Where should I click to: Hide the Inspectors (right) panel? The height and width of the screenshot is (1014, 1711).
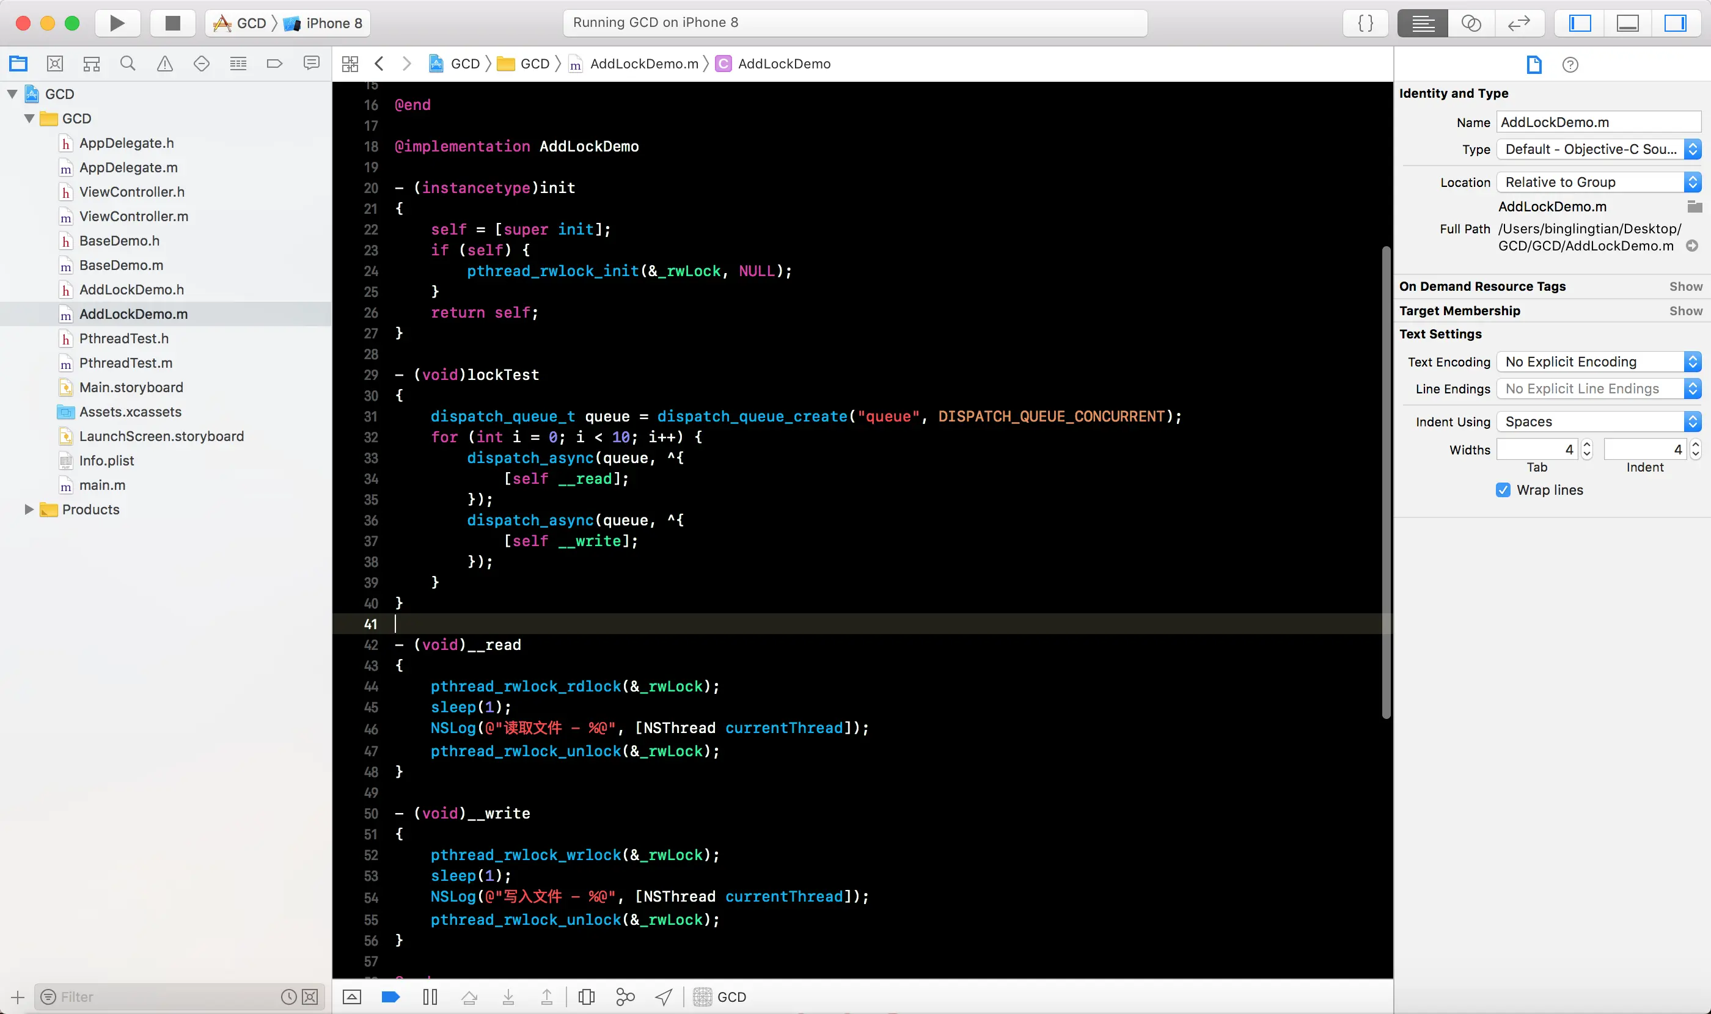[x=1675, y=23]
